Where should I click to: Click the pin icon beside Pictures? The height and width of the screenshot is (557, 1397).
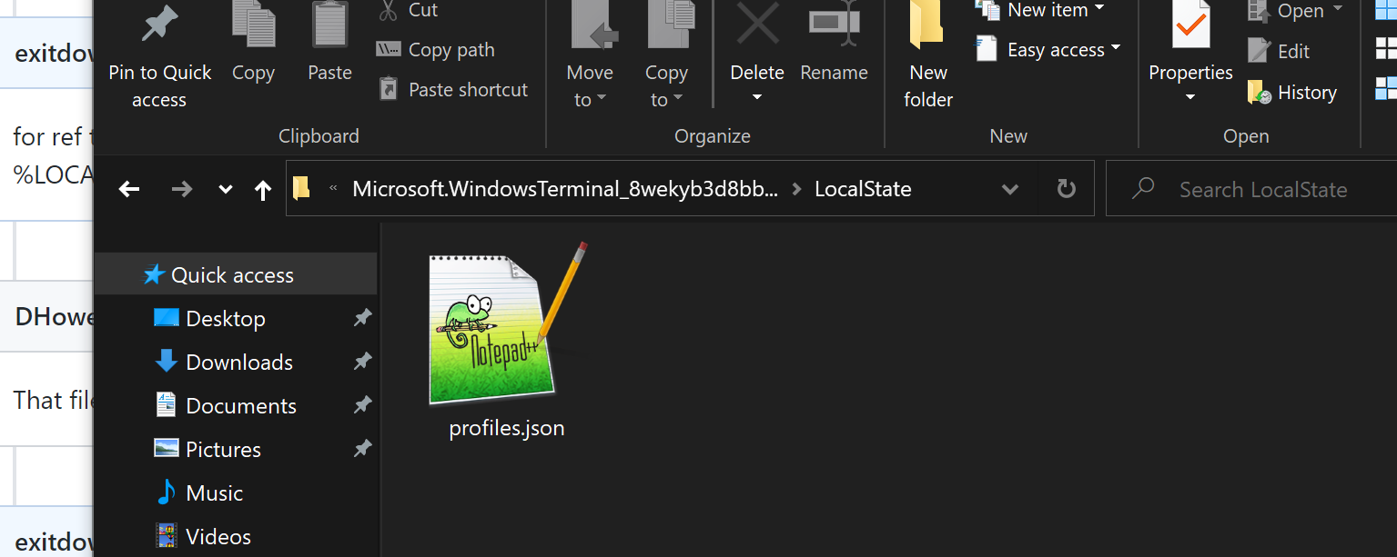click(362, 449)
